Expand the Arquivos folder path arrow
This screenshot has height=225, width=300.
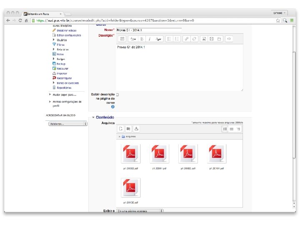pos(120,137)
